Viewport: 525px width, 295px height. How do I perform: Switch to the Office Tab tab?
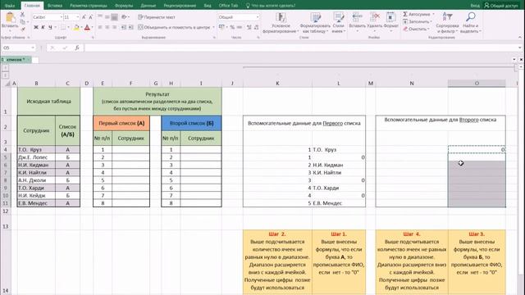(228, 6)
